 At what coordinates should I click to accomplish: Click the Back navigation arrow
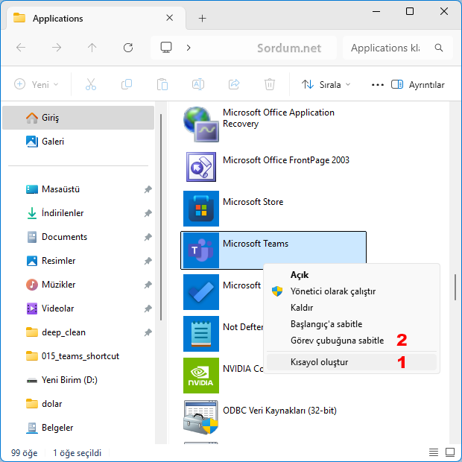[x=21, y=48]
